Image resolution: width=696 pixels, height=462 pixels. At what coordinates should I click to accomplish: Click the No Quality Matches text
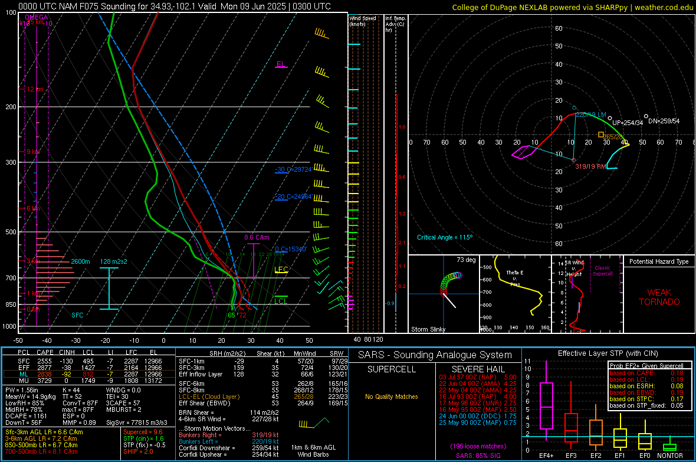pyautogui.click(x=392, y=397)
